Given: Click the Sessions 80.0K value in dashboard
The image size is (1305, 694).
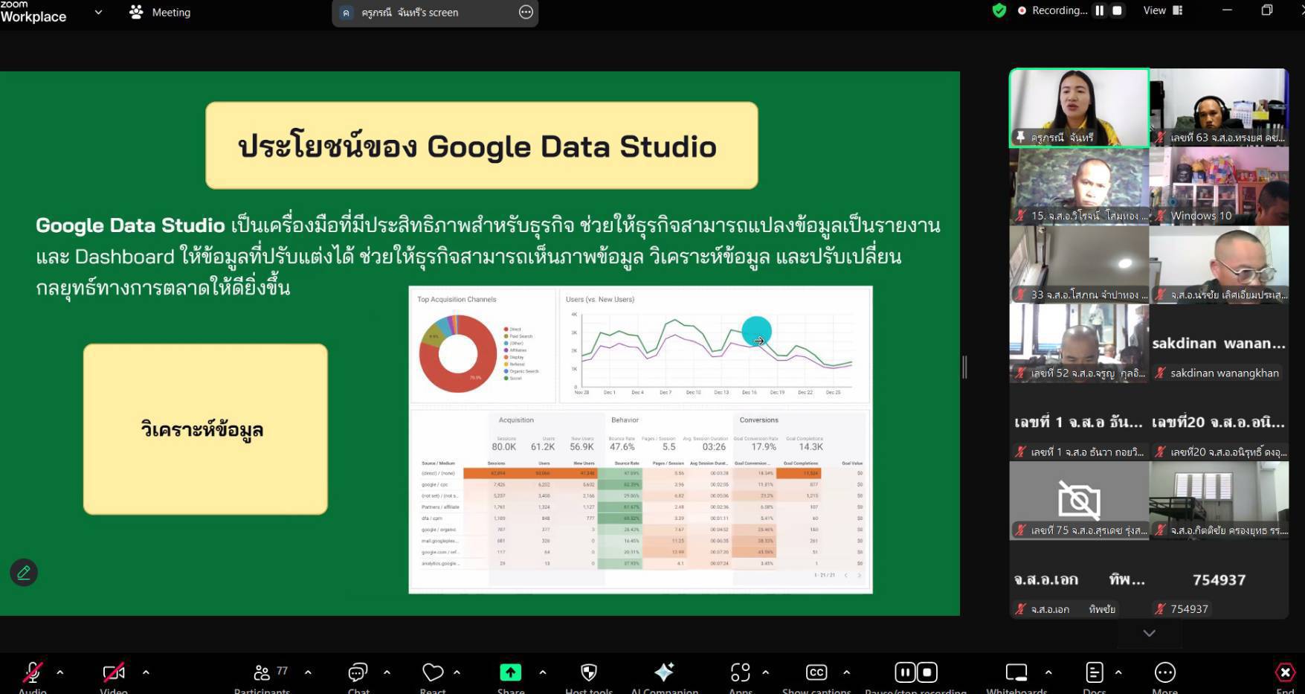Looking at the screenshot, I should [x=503, y=446].
